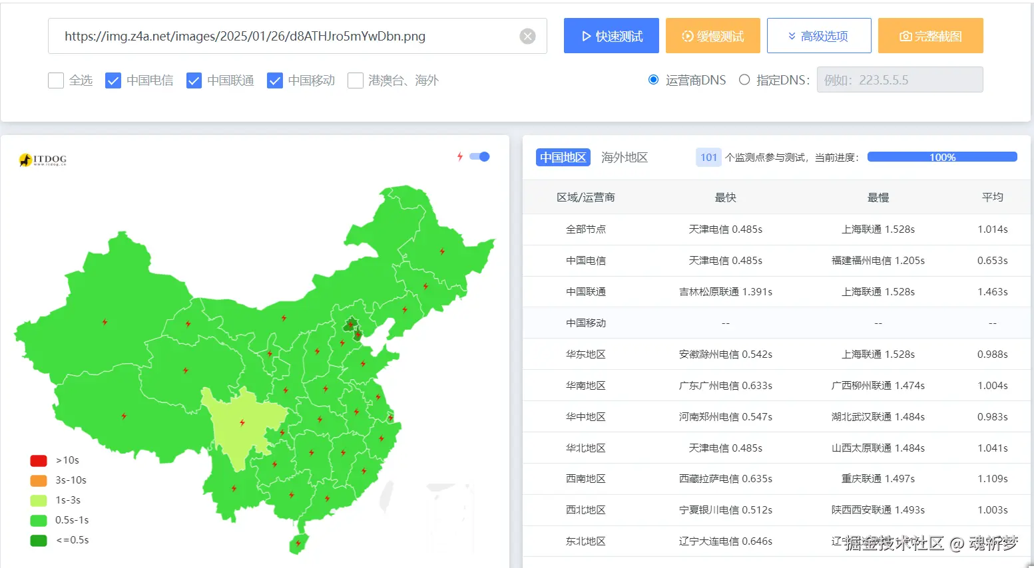Viewport: 1034px width, 568px height.
Task: Select the 华南地区 table row
Action: pos(776,386)
